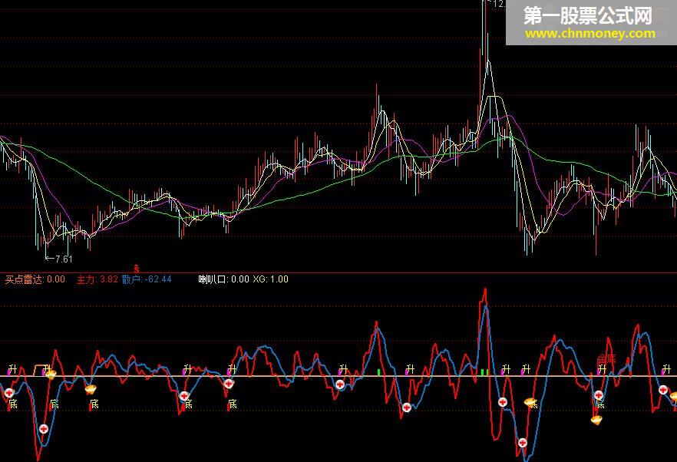Select the red 主力: 3.82 value

[x=97, y=279]
